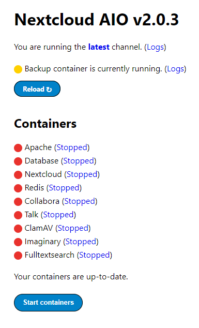
Task: Open the Apache Stopped log link
Action: [72, 147]
